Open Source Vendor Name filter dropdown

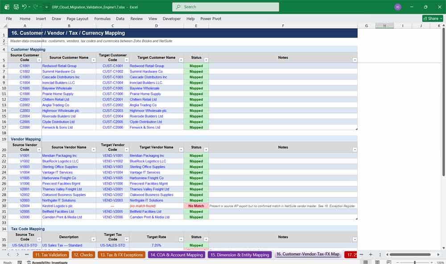(93, 150)
